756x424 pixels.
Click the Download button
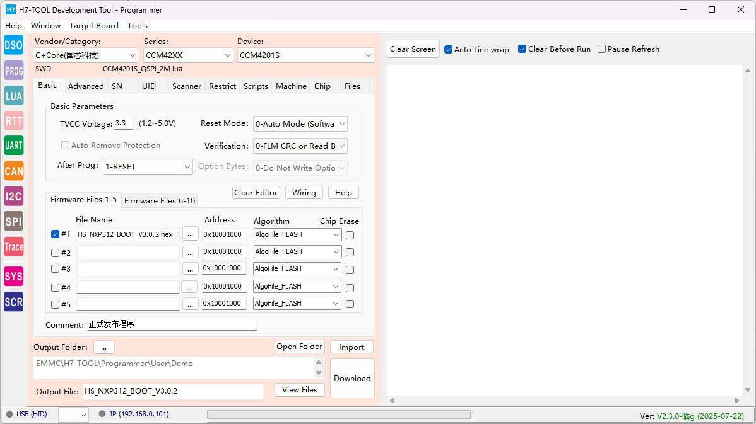[x=353, y=378]
